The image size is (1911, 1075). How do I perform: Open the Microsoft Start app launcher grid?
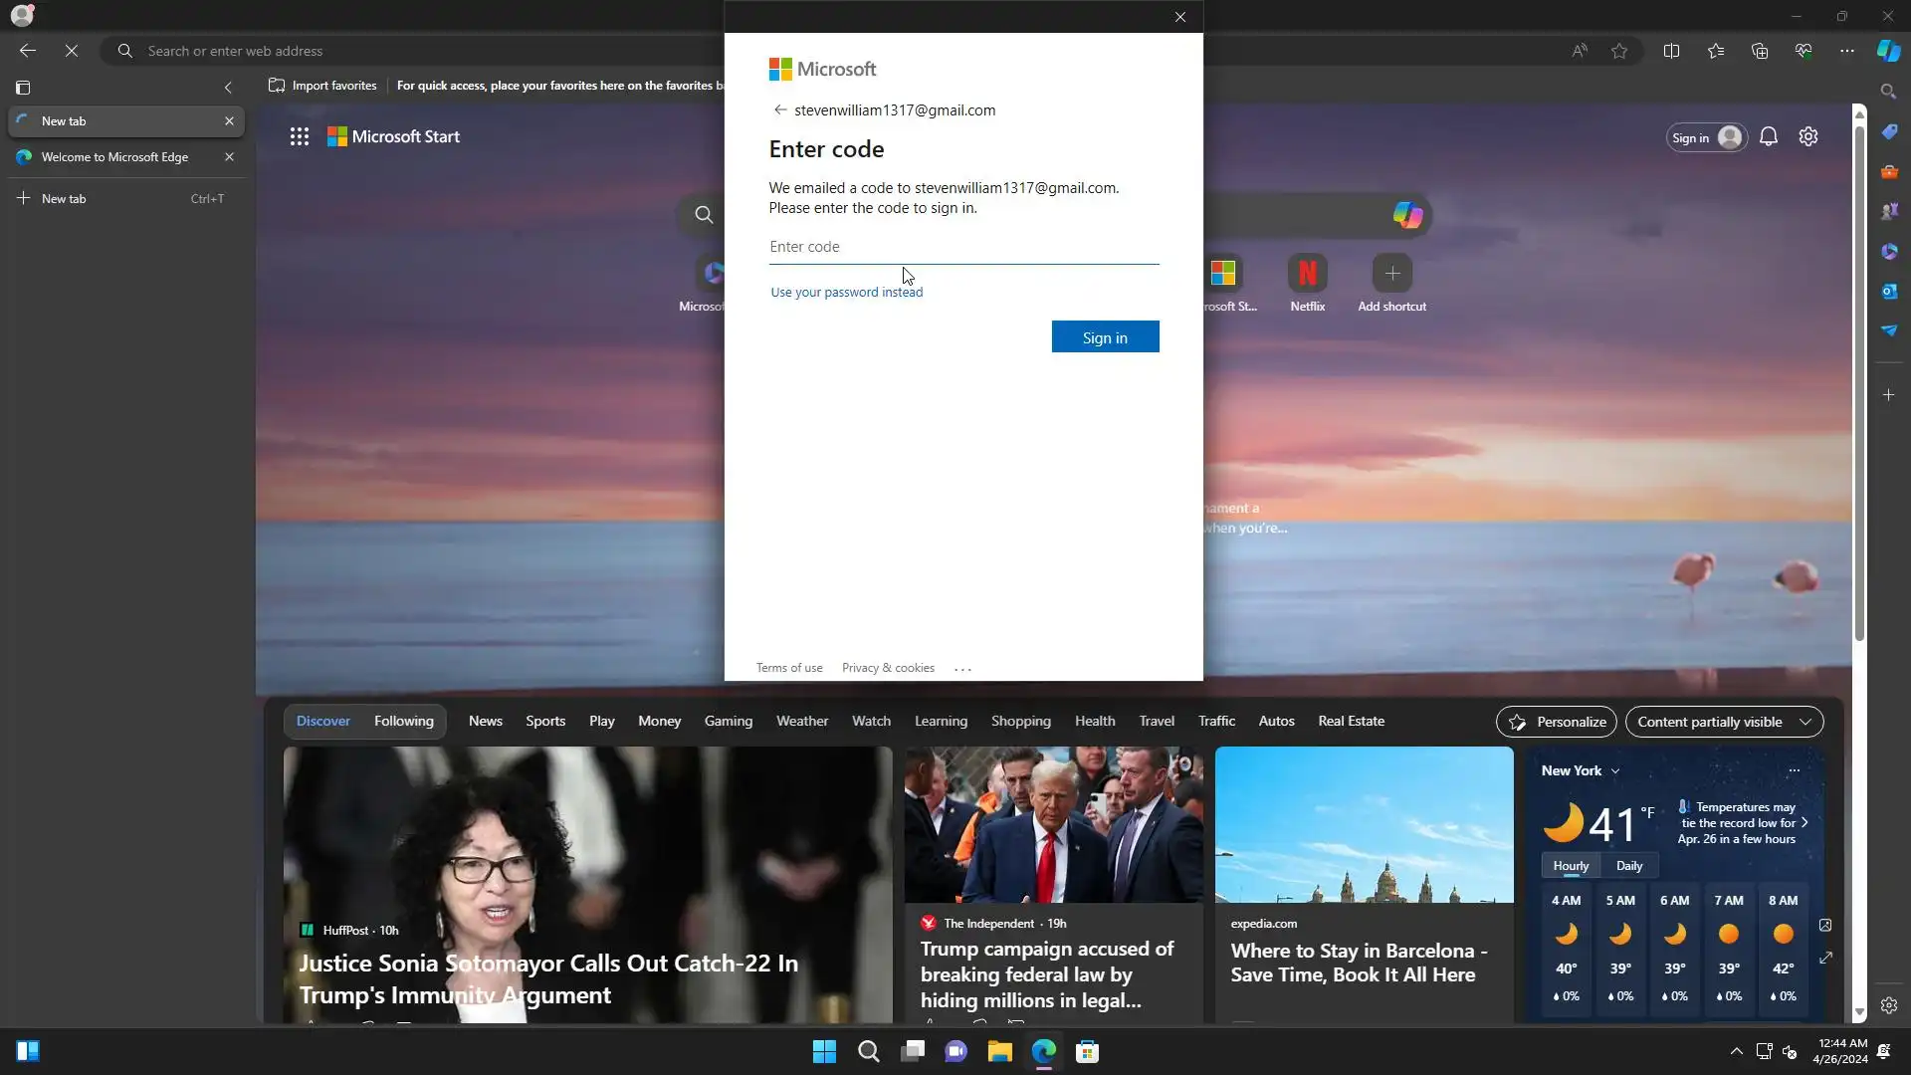pyautogui.click(x=299, y=137)
